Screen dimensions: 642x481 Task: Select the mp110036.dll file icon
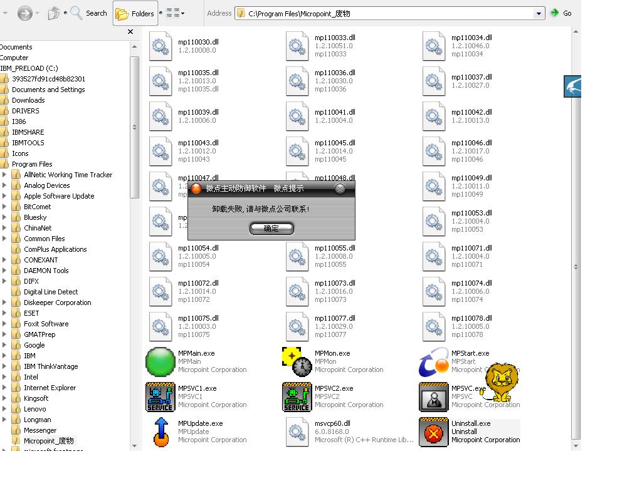tap(297, 81)
